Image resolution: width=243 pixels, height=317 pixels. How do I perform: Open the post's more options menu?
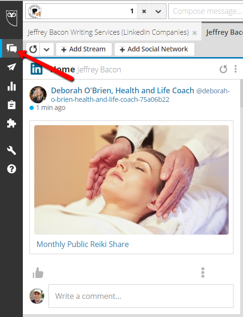[203, 273]
